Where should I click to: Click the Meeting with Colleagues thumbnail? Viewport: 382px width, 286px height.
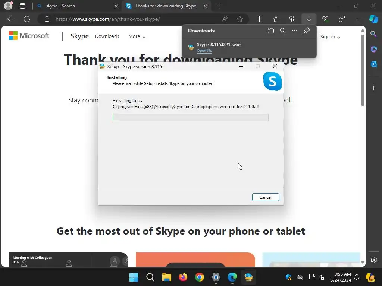69,260
